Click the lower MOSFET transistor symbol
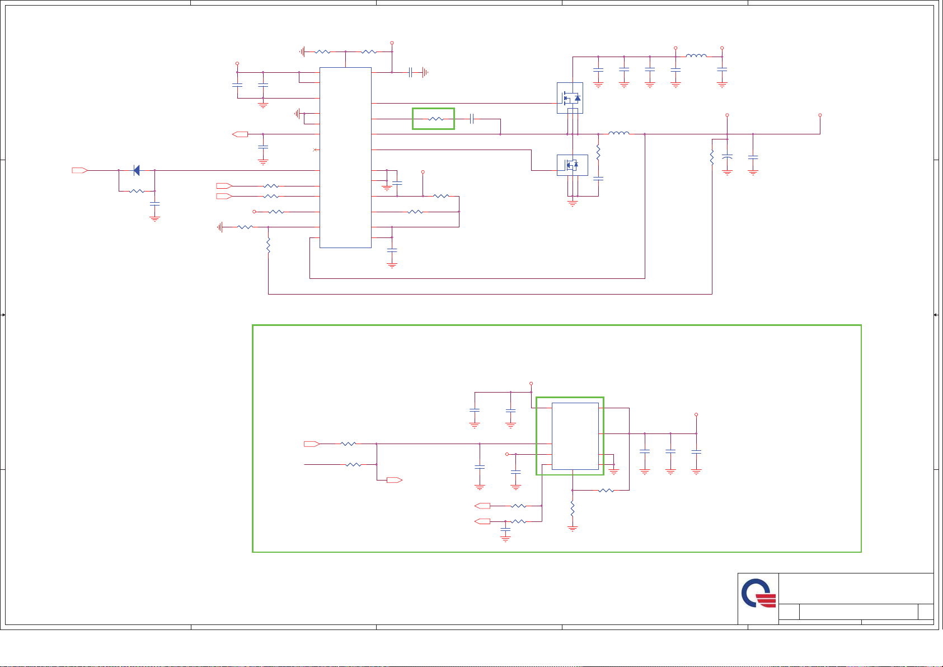The image size is (943, 667). [x=572, y=165]
